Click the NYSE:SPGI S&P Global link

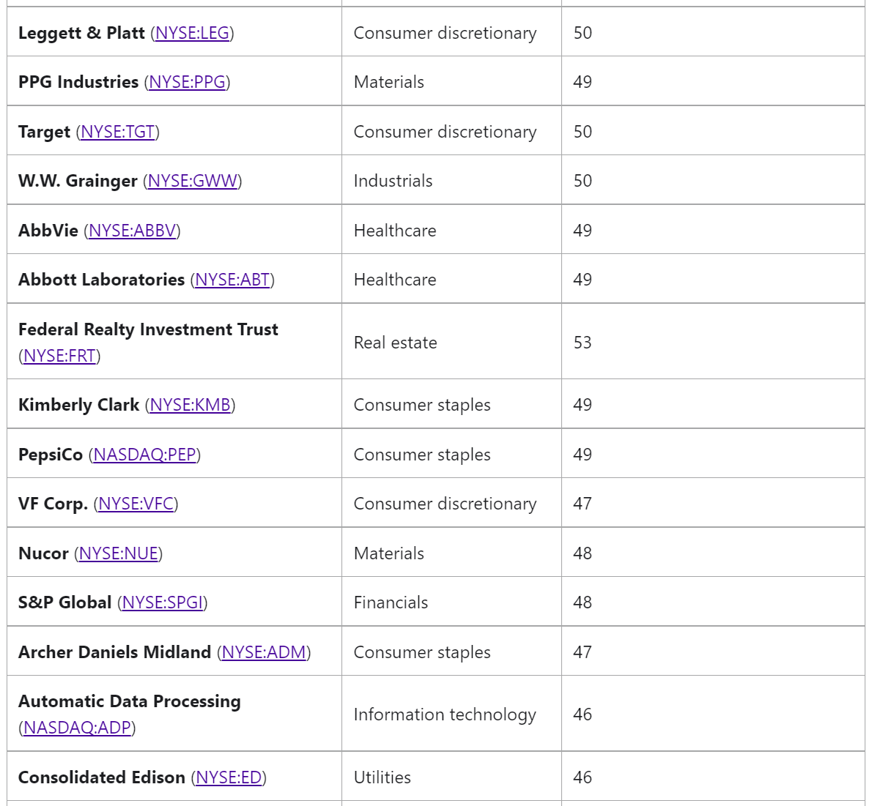tap(163, 602)
